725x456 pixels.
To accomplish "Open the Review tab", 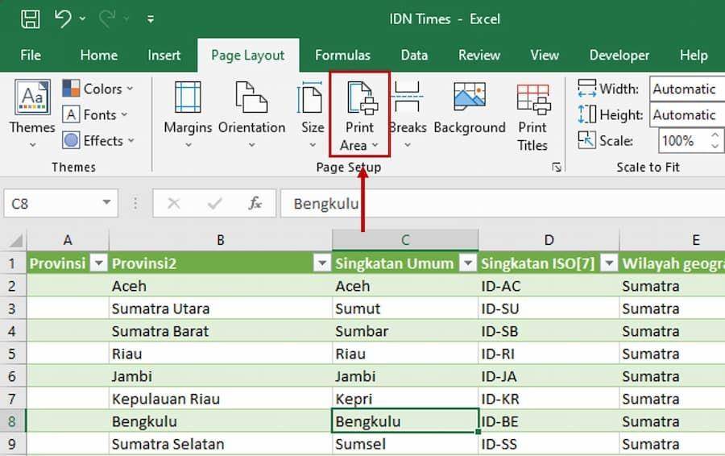I will [x=479, y=55].
